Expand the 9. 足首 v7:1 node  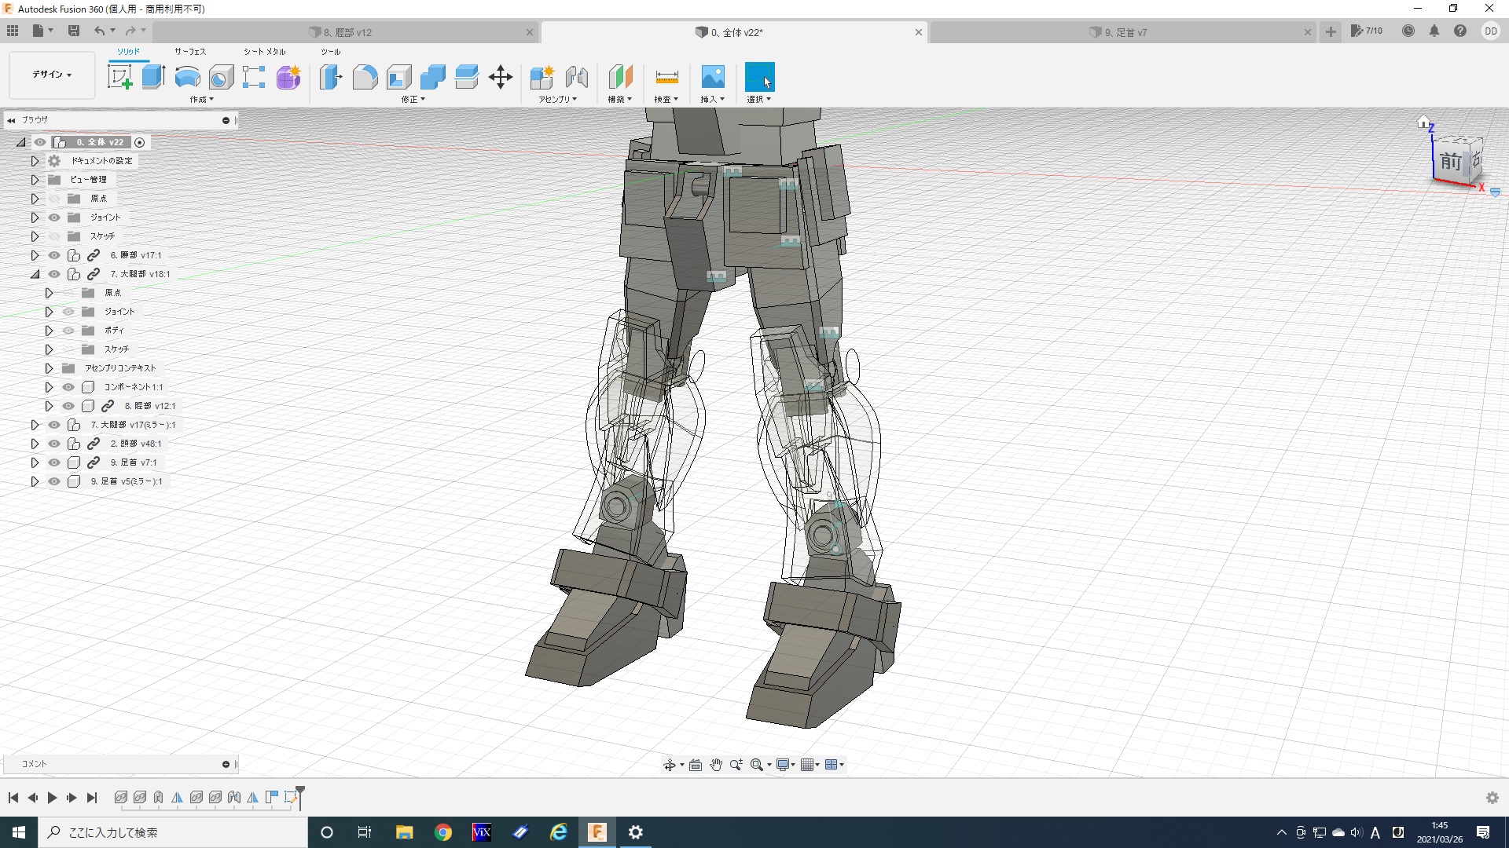click(x=35, y=462)
